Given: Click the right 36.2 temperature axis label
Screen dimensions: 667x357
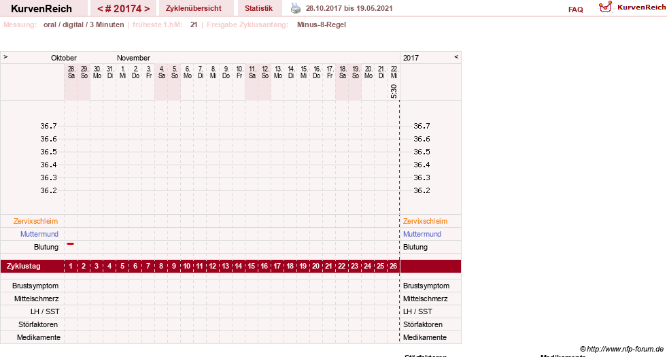Looking at the screenshot, I should [422, 190].
